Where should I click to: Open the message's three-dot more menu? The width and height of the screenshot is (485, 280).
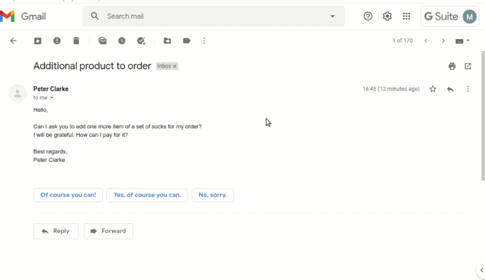pos(467,89)
